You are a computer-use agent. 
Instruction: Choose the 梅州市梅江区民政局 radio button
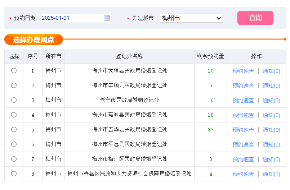tap(14, 159)
